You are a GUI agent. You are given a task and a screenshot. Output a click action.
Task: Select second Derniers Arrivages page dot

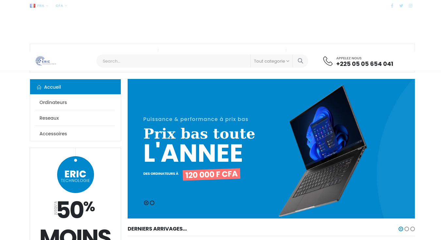(407, 229)
